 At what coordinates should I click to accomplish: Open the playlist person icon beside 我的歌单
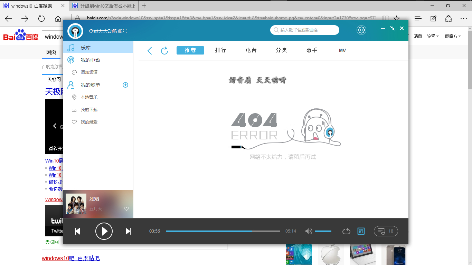click(71, 85)
